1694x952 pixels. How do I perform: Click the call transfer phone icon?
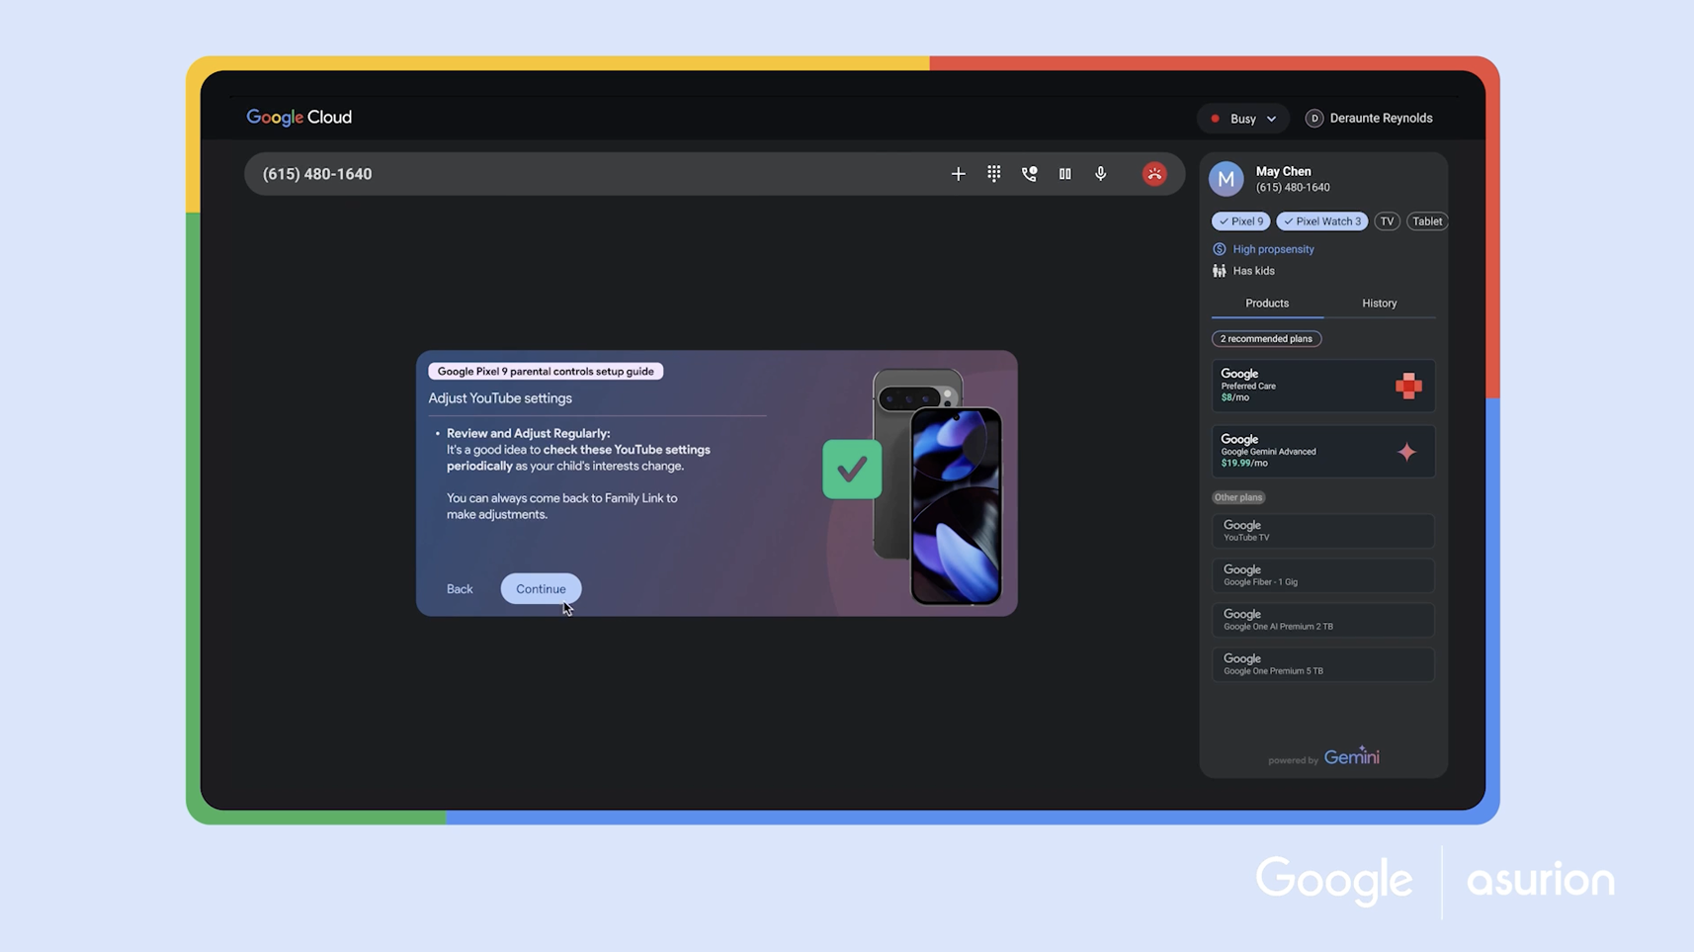coord(1029,174)
